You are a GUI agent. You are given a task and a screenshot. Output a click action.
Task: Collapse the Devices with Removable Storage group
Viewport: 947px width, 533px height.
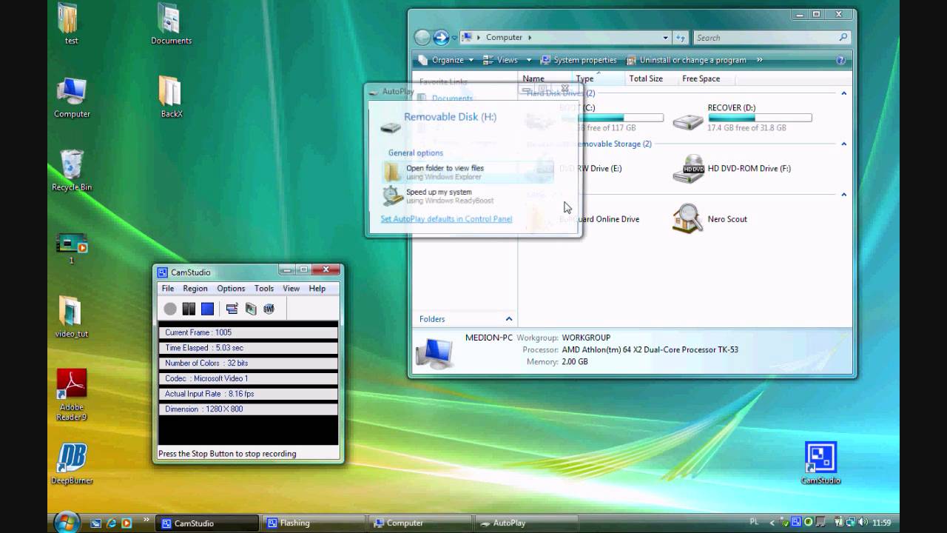843,144
